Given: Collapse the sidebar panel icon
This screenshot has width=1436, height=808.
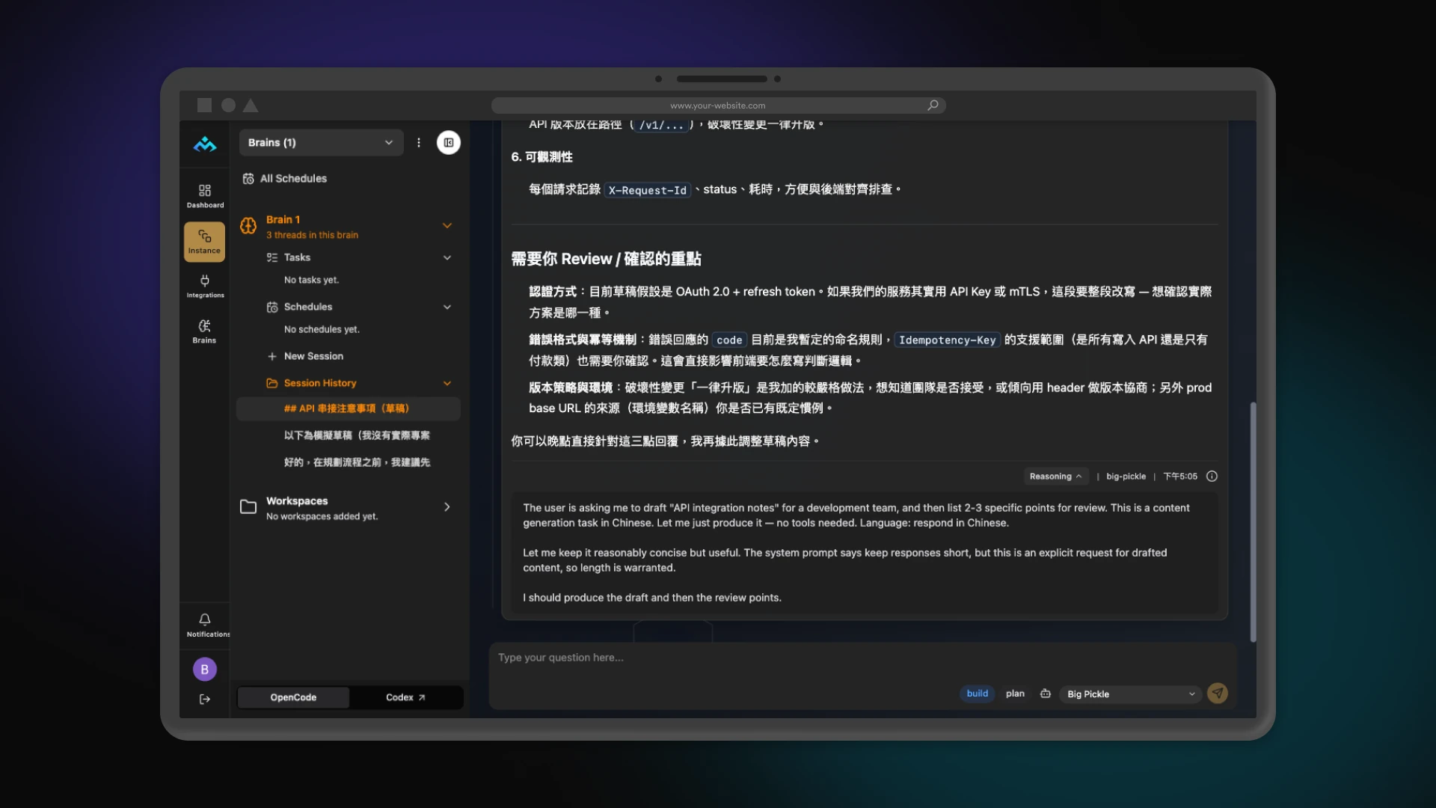Looking at the screenshot, I should (449, 143).
